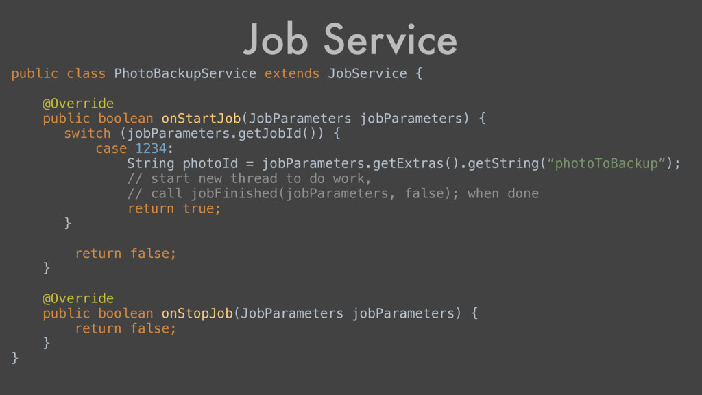Screen dimensions: 702x395
Task: Click the final closing brace of class
Action: click(x=15, y=358)
